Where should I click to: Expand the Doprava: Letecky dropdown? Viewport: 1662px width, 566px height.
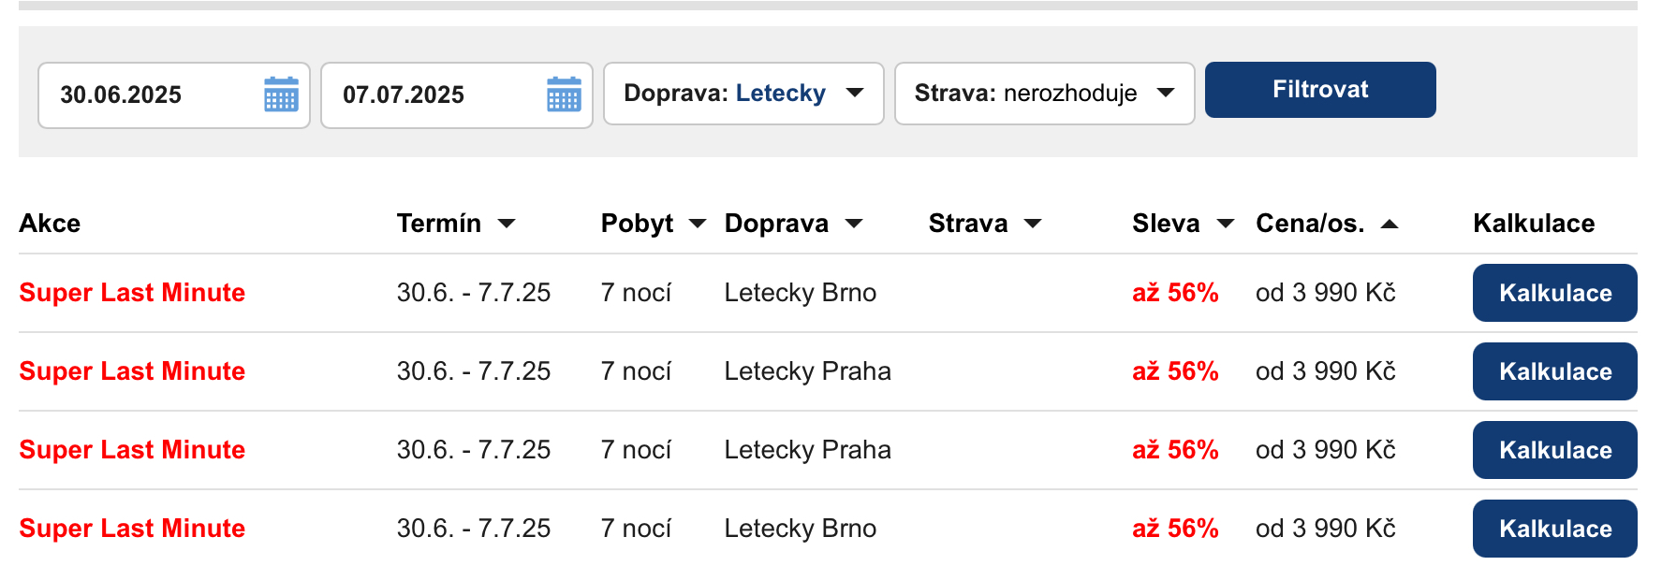coord(743,94)
